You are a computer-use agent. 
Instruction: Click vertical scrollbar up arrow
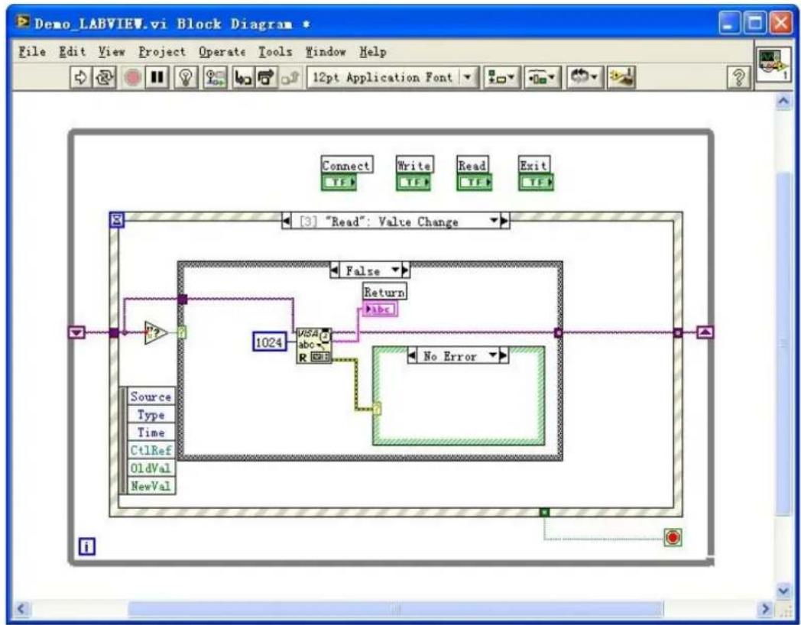783,101
